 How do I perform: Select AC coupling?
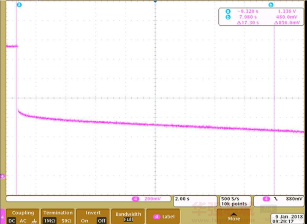pos(23,221)
